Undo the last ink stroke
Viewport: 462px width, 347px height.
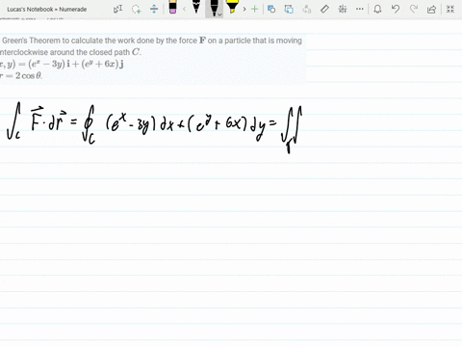[396, 9]
